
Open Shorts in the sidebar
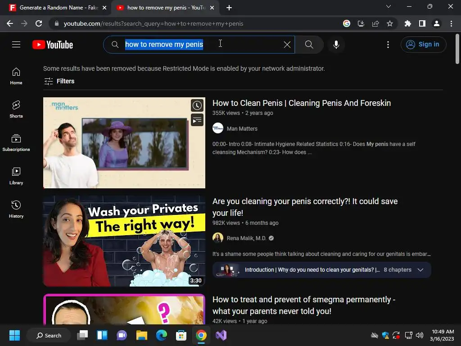click(16, 109)
